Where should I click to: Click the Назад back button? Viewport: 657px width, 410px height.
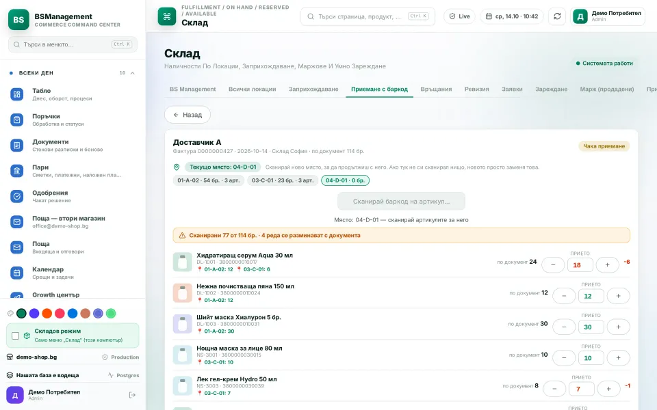coord(188,115)
